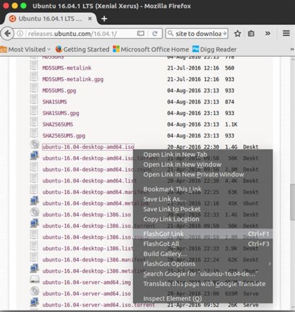Open the bookmarks list clipboard icon
The width and height of the screenshot is (295, 312).
(251, 34)
